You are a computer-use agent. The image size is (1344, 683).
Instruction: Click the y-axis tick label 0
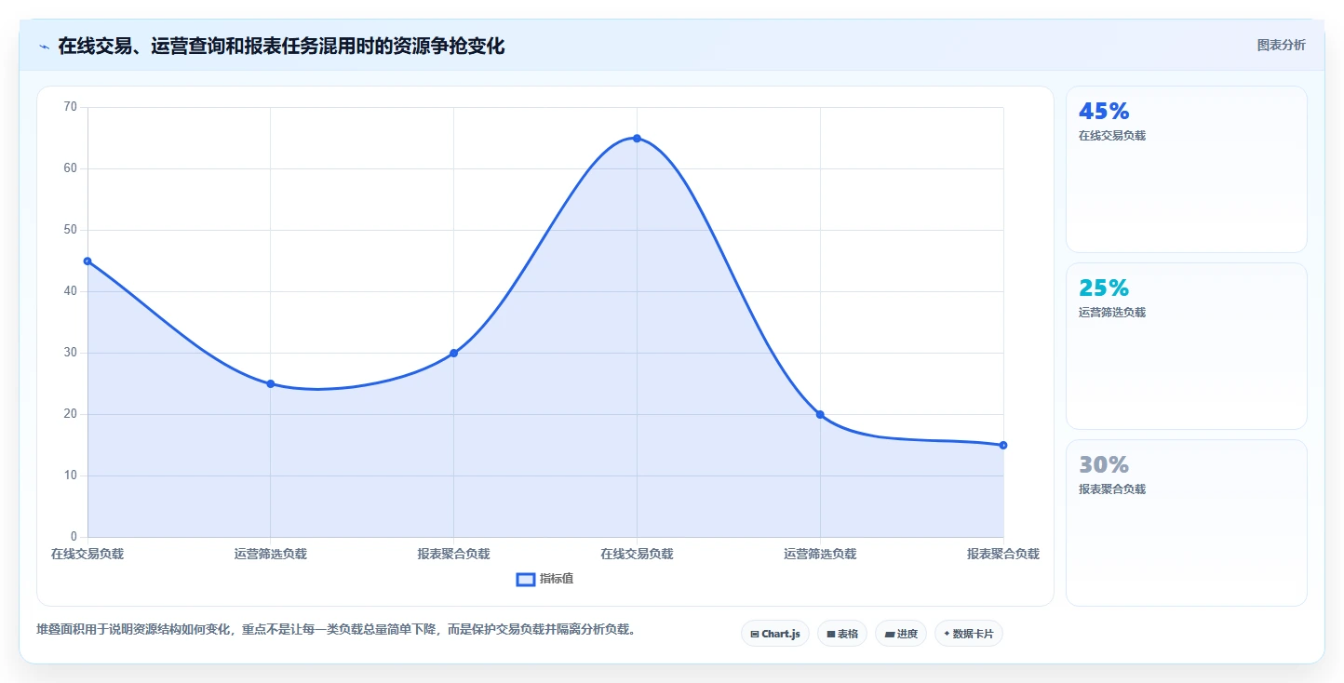pyautogui.click(x=74, y=537)
